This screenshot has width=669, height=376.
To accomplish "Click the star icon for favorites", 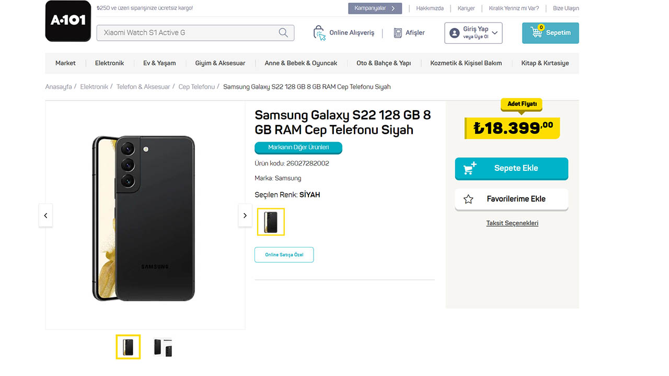I will click(468, 199).
